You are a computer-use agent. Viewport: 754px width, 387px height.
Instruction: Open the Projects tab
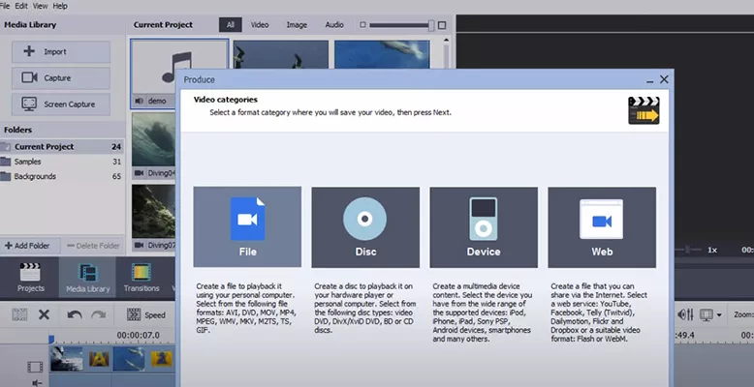click(x=30, y=278)
